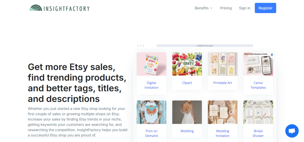Select the fruits Clipart thumbnail image
The height and width of the screenshot is (142, 304).
click(x=187, y=64)
